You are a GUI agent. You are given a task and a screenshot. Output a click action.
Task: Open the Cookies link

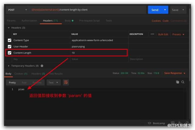point(156,21)
